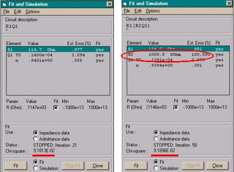The height and width of the screenshot is (172, 234).
Task: Select the R1 row in right element list
Action: point(178,49)
